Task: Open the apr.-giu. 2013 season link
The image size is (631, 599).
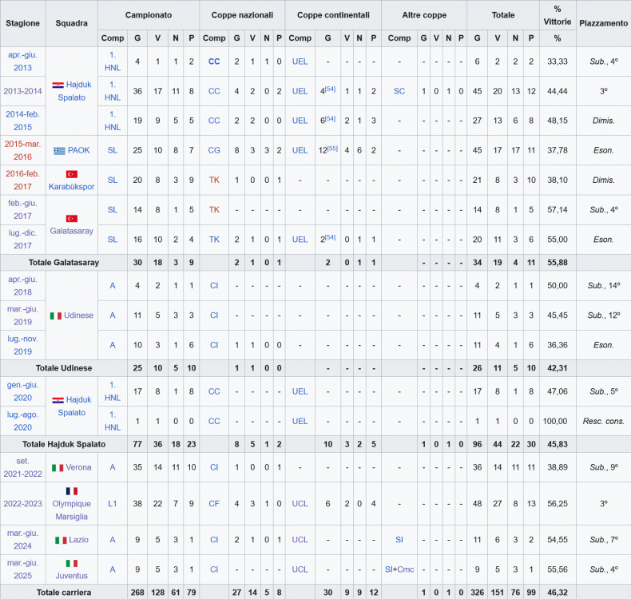Action: pos(22,61)
